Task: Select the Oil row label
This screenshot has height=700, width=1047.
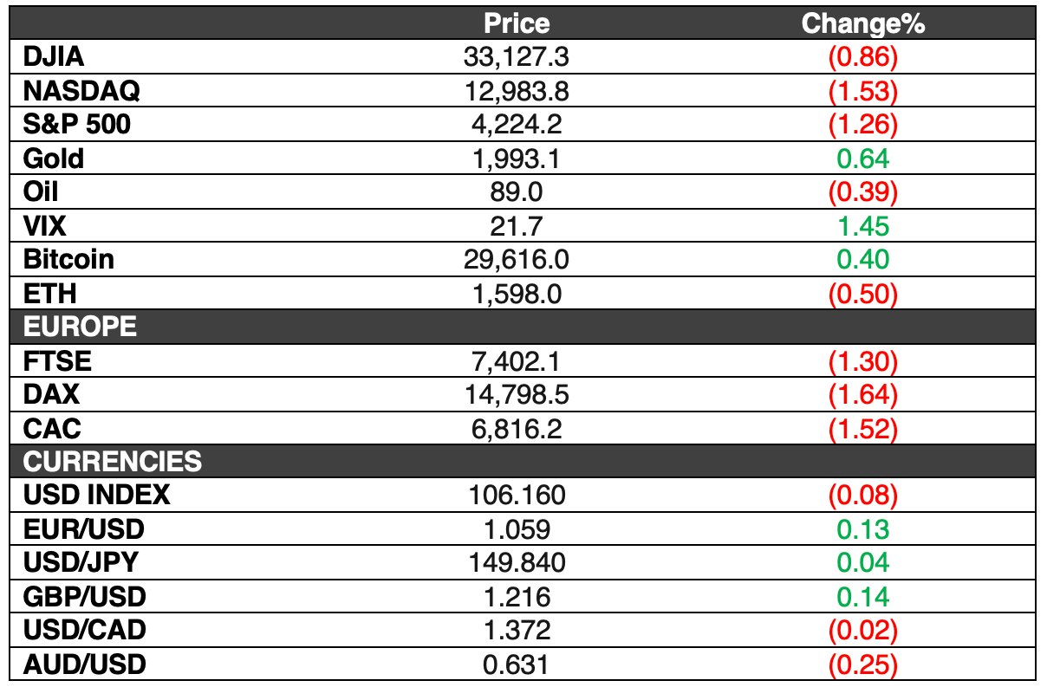Action: pyautogui.click(x=41, y=191)
